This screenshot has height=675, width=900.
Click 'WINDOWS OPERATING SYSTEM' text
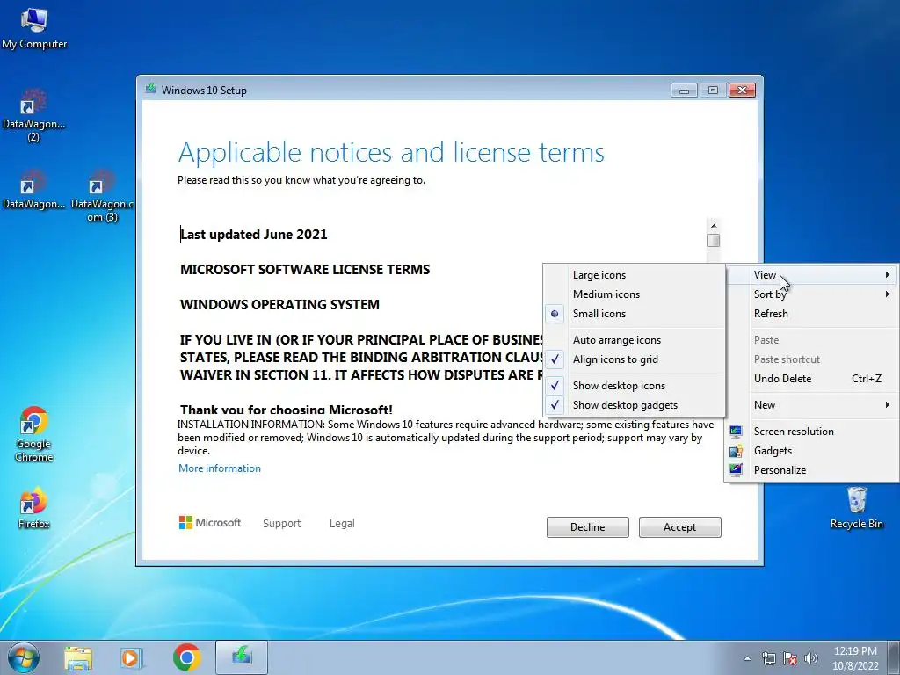(x=279, y=304)
